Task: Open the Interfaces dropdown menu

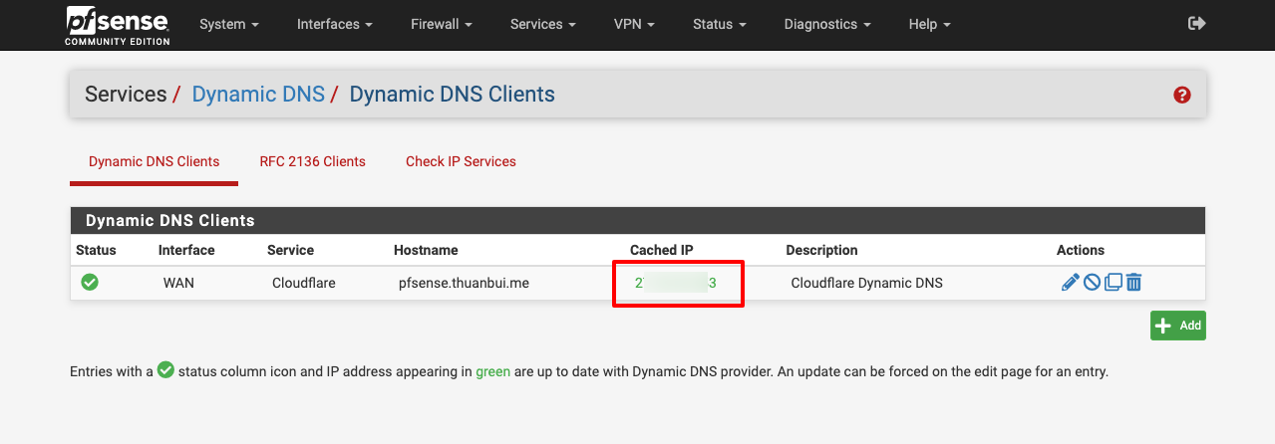Action: pyautogui.click(x=335, y=24)
